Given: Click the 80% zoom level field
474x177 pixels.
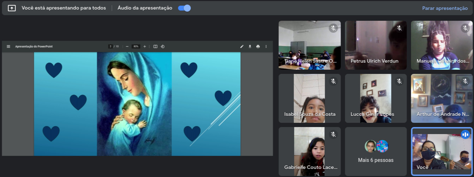Looking at the screenshot, I should coord(136,46).
